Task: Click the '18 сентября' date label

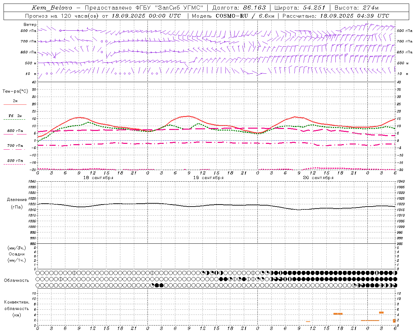Action: point(98,178)
